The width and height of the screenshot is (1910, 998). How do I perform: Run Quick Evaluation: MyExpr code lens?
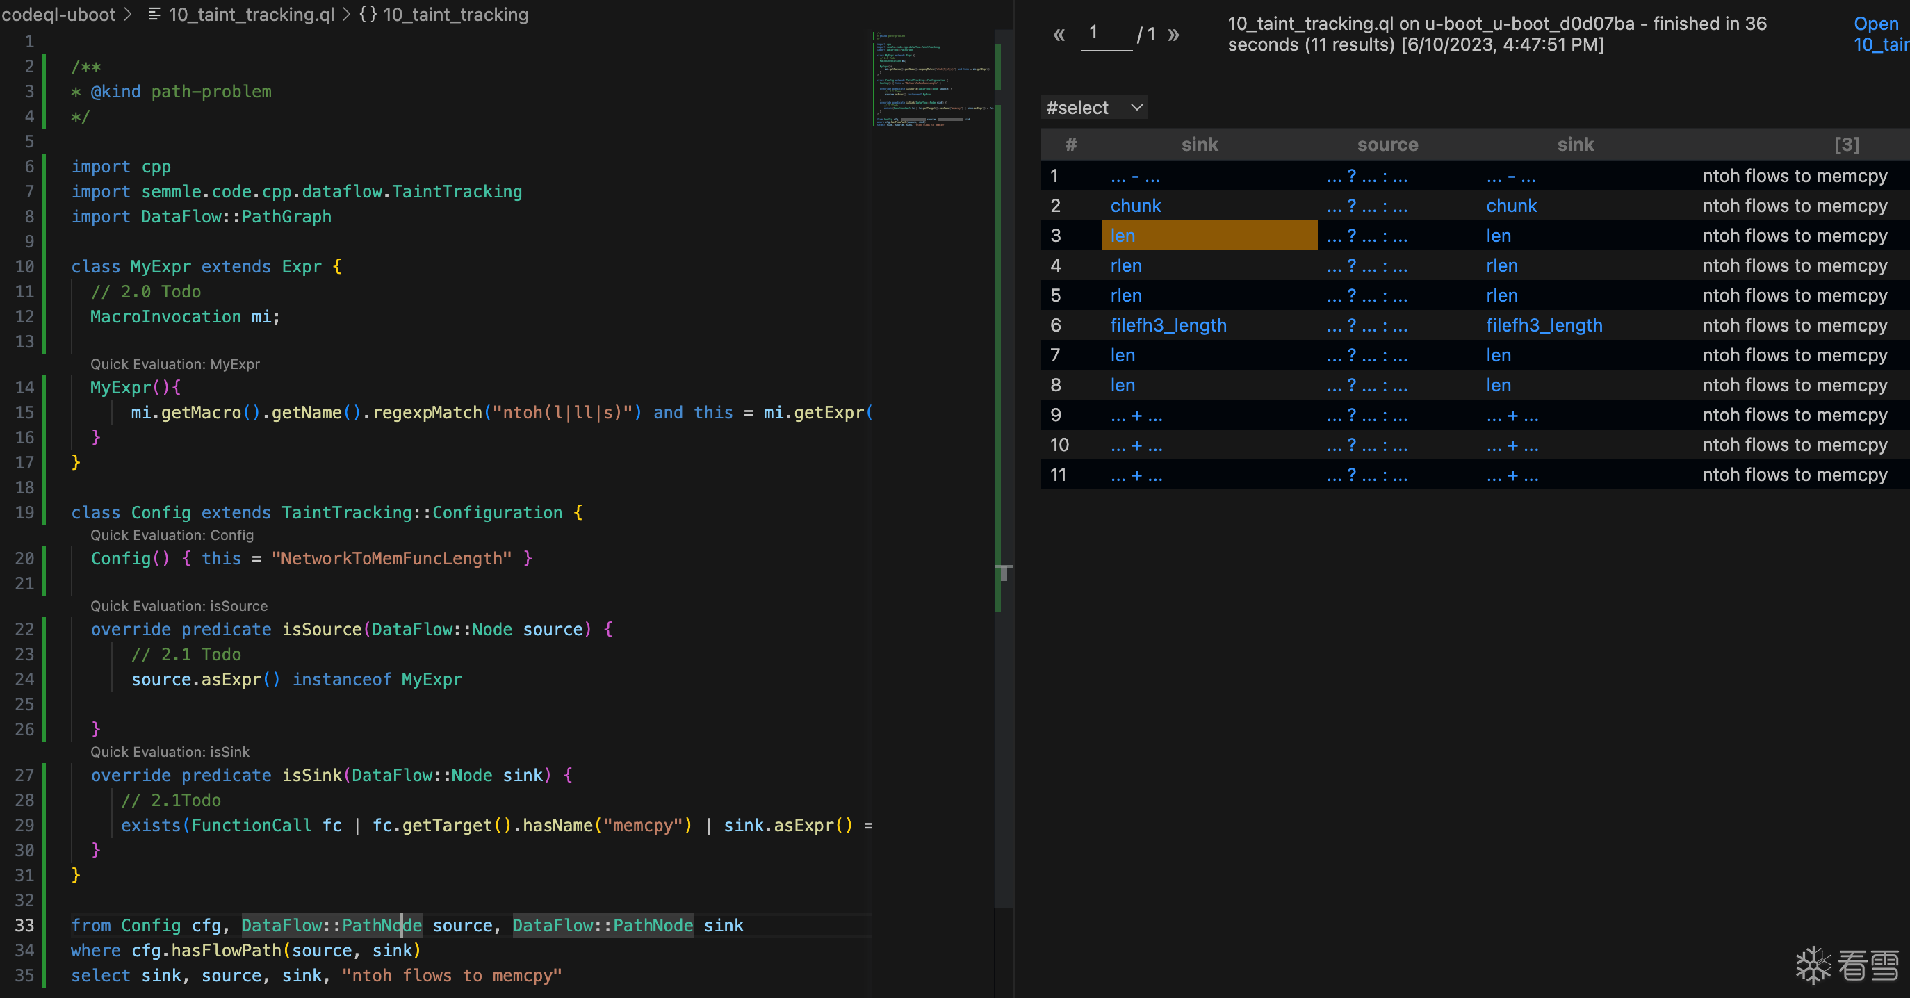pos(175,364)
